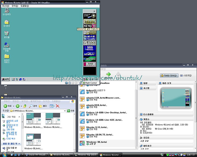Click the optical disk status icon in VM

click(x=69, y=83)
